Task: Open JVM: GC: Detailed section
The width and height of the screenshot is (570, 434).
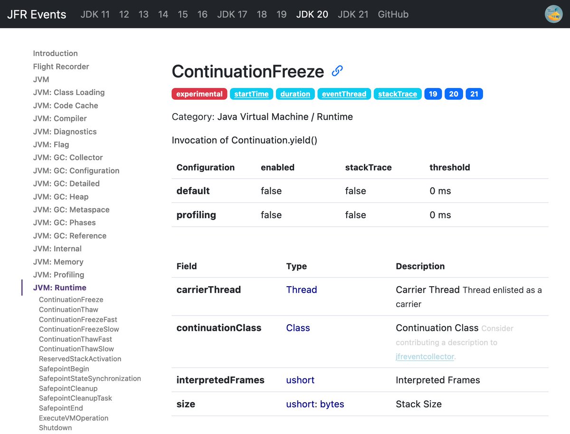Action: pos(66,183)
